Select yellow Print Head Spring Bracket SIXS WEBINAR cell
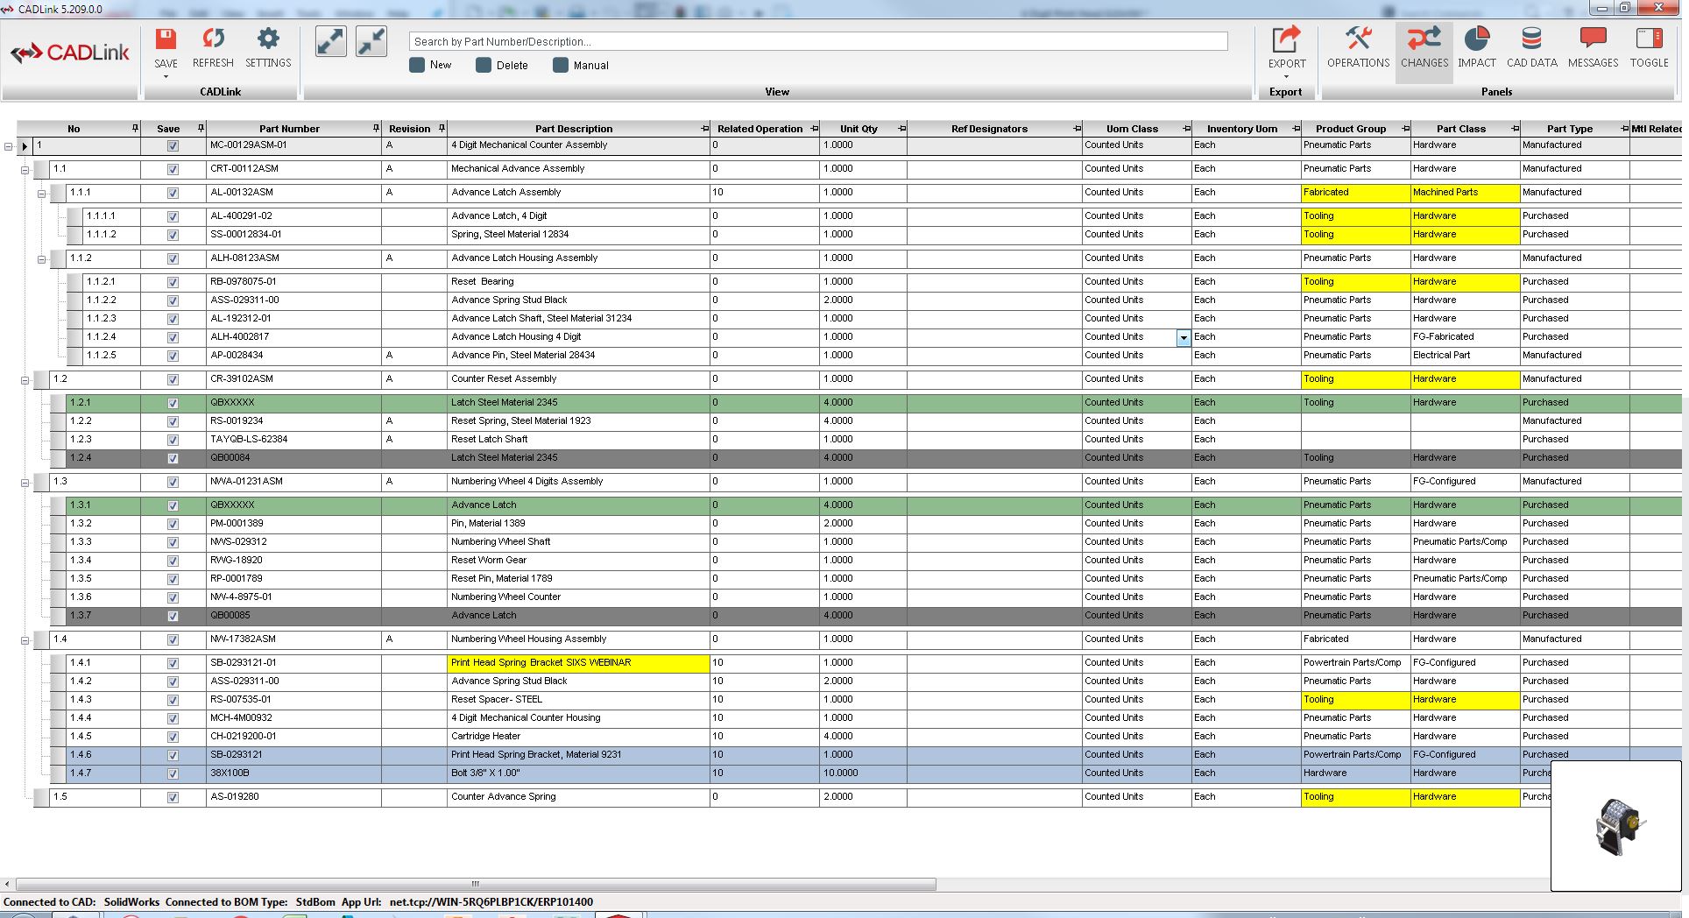Image resolution: width=1689 pixels, height=918 pixels. (578, 662)
